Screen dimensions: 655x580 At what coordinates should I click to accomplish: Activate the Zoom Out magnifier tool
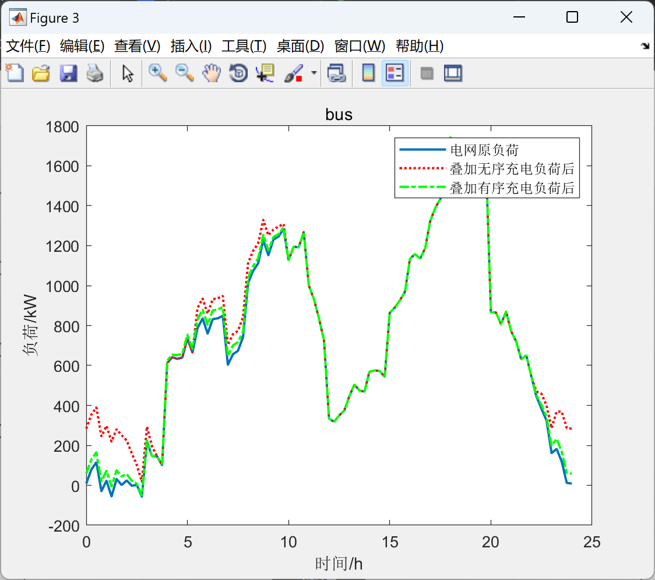pyautogui.click(x=184, y=73)
